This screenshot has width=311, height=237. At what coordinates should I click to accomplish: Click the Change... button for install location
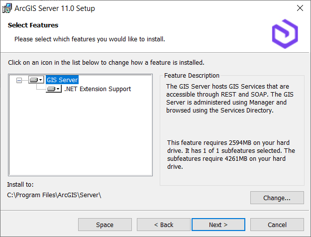[277, 198]
